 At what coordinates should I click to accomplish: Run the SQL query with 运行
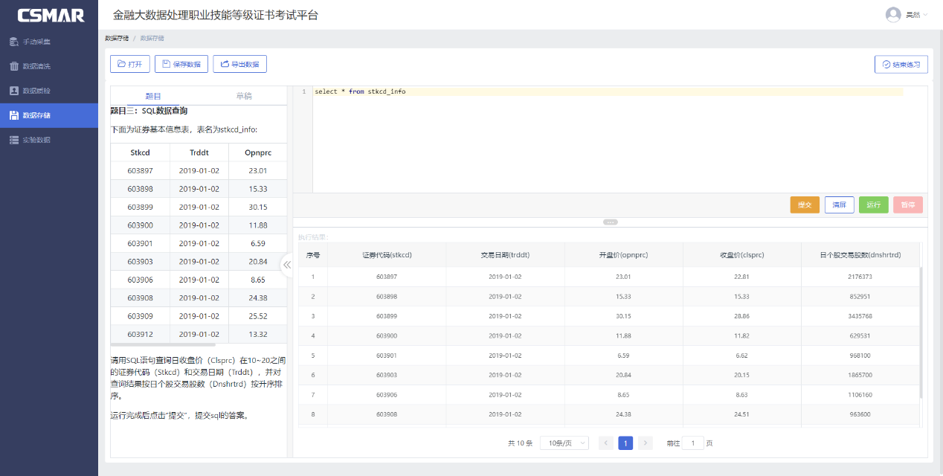pyautogui.click(x=873, y=205)
